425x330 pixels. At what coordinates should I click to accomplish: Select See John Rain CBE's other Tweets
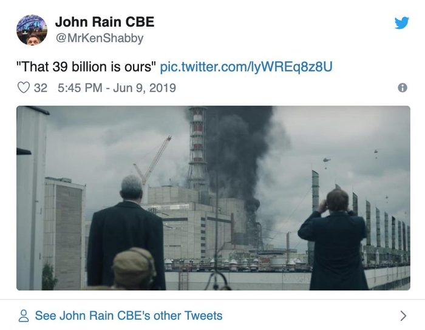click(x=128, y=316)
